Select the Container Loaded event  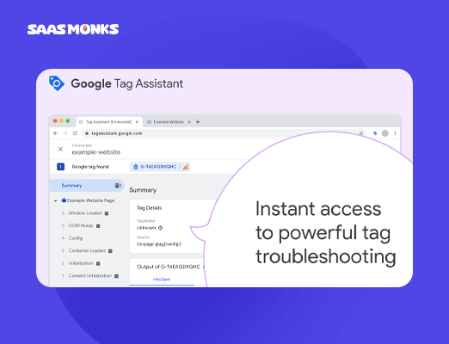87,250
